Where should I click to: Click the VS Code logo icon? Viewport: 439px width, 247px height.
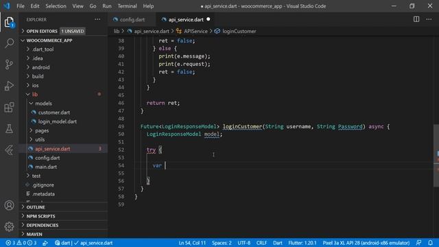(x=7, y=6)
